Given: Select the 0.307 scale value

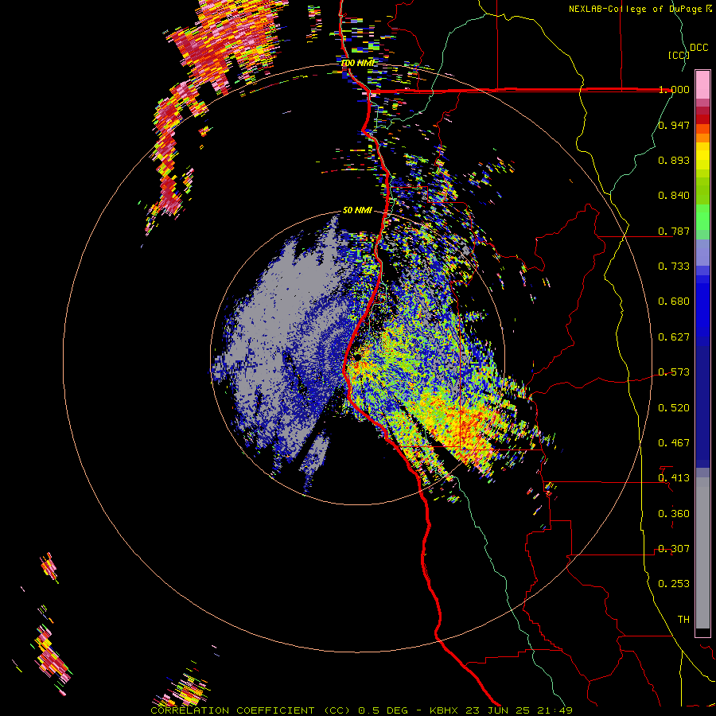Looking at the screenshot, I should [x=674, y=549].
